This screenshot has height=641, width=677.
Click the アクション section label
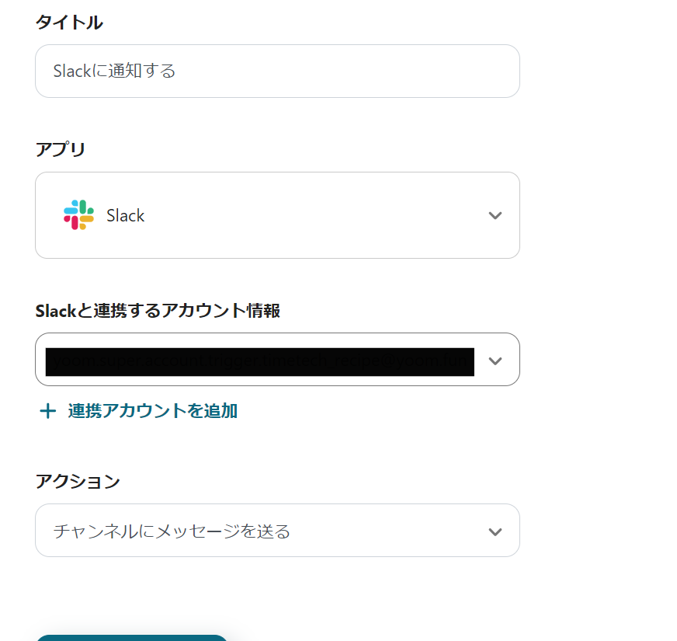pyautogui.click(x=78, y=481)
